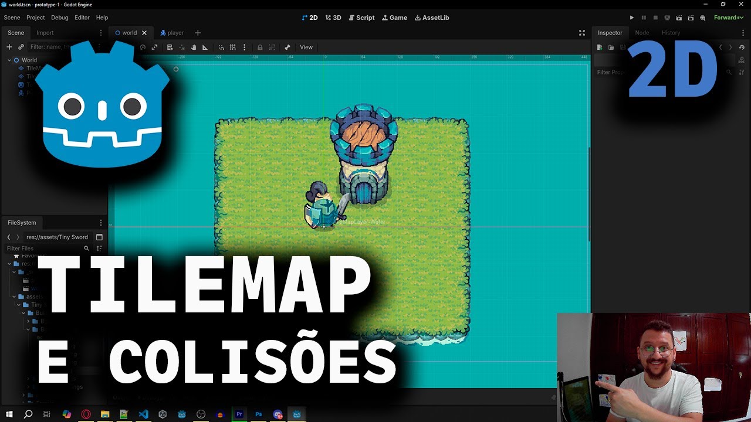Go to the next edited object
Screen dimensions: 751x422
730,47
